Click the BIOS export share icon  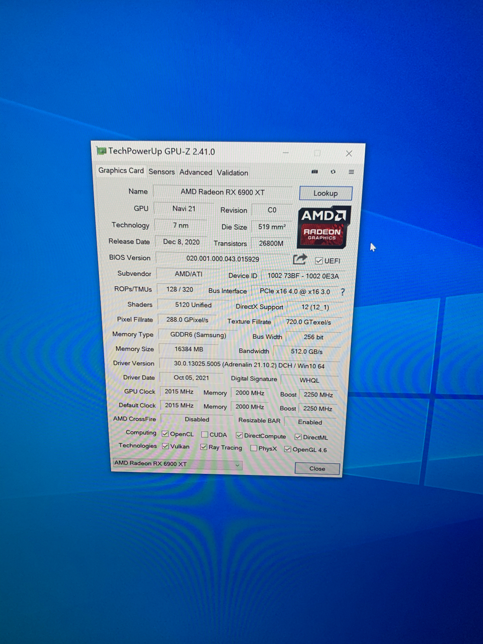(300, 259)
